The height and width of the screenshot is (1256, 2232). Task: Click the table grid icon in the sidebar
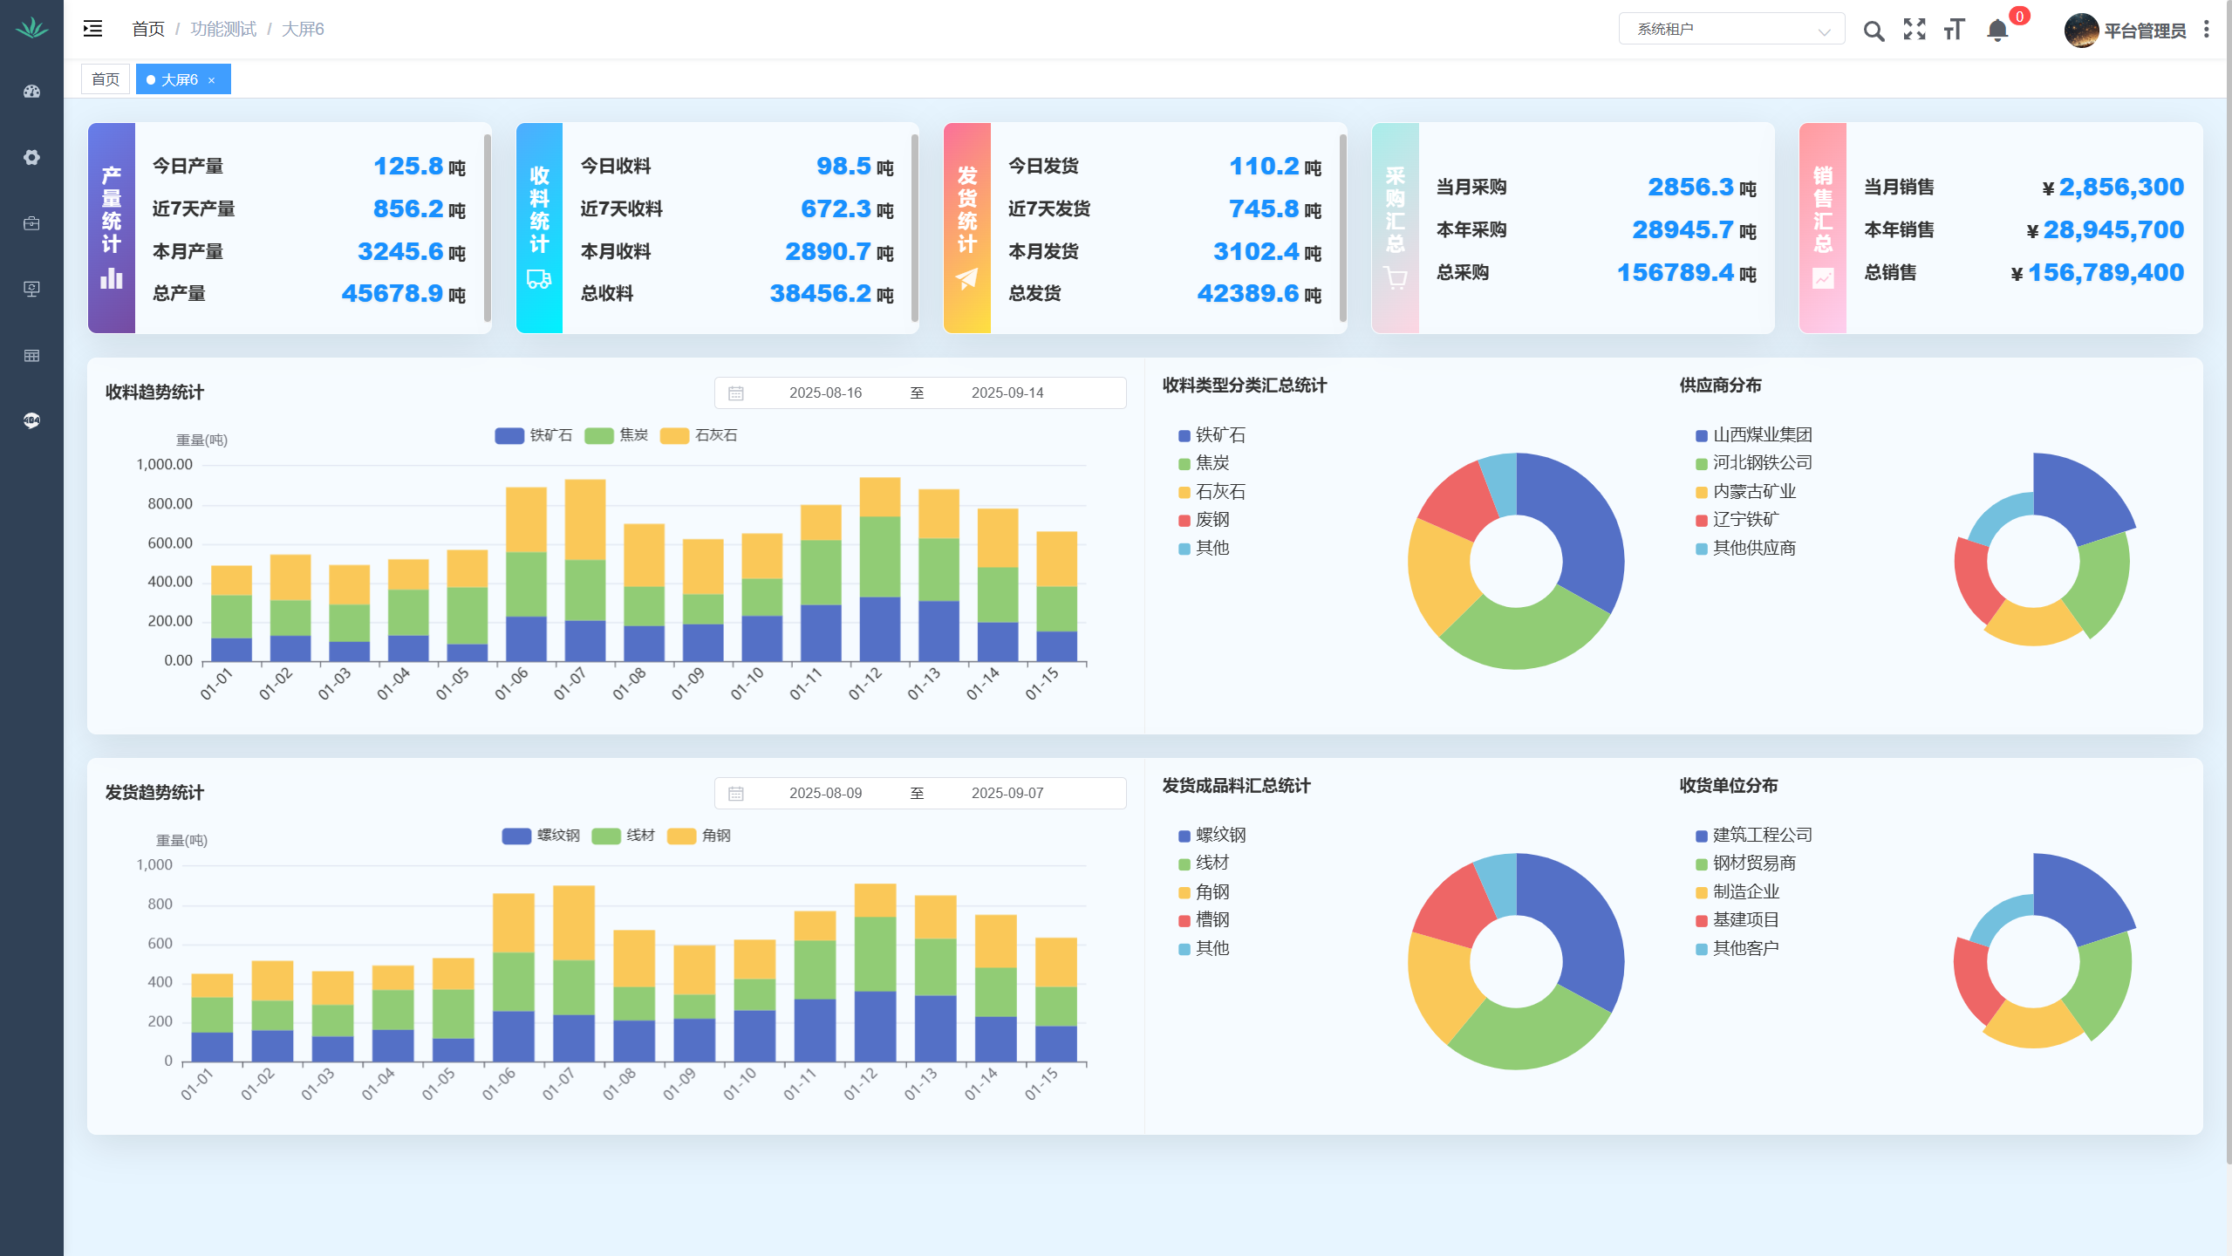(31, 355)
